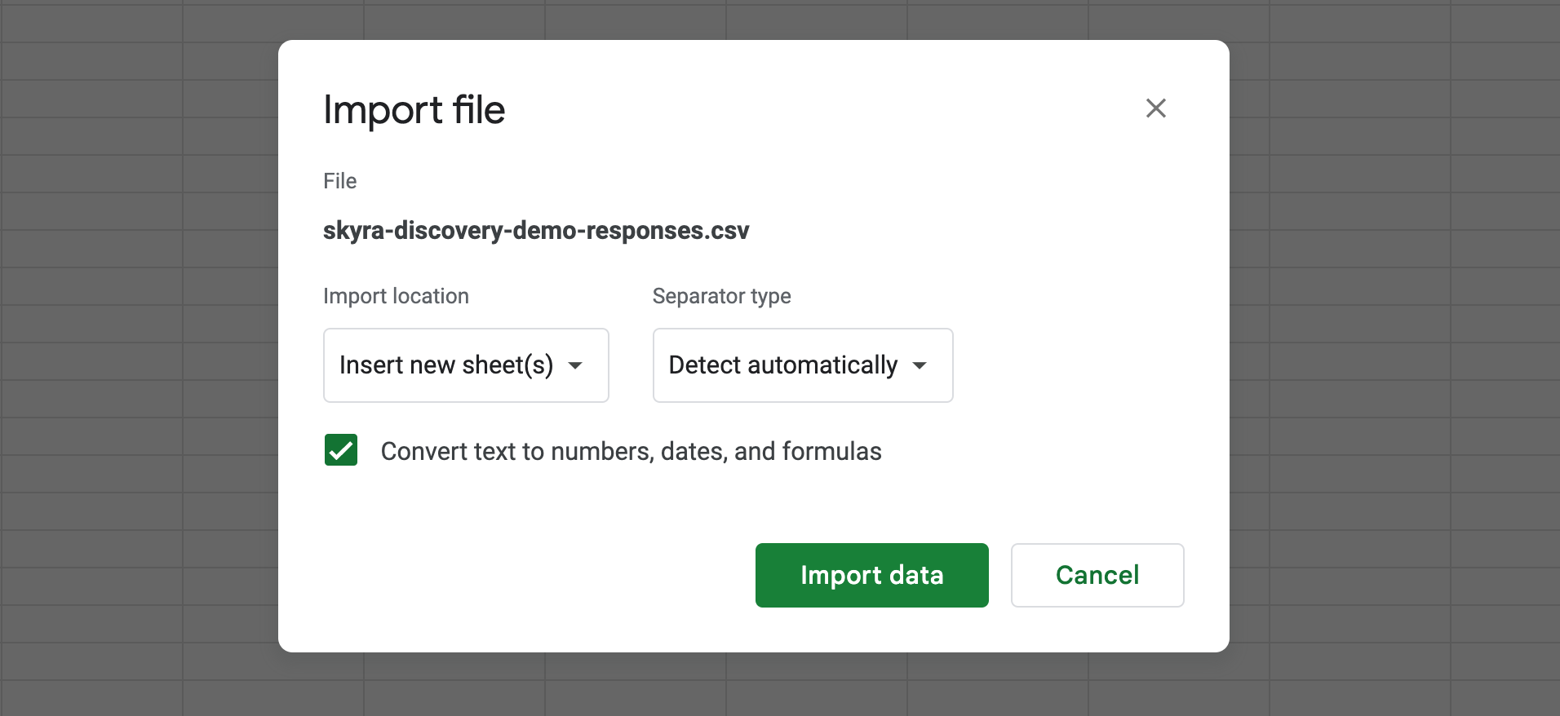
Task: Click the Import data button
Action: tap(871, 575)
